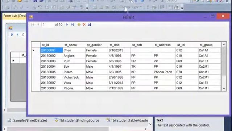Screen dimensions: 232x131
Task: Click the Text property description label
Action: click(x=159, y=120)
